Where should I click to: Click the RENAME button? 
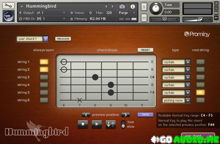tap(63, 39)
